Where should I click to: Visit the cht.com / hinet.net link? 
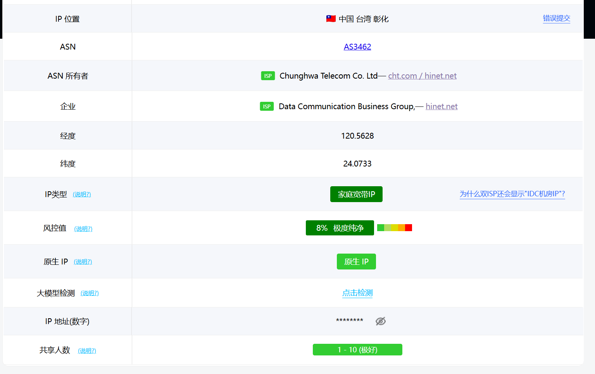click(422, 76)
